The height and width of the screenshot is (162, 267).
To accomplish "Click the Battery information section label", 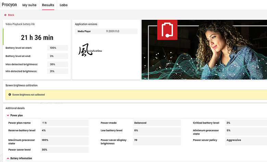I will tap(21, 158).
